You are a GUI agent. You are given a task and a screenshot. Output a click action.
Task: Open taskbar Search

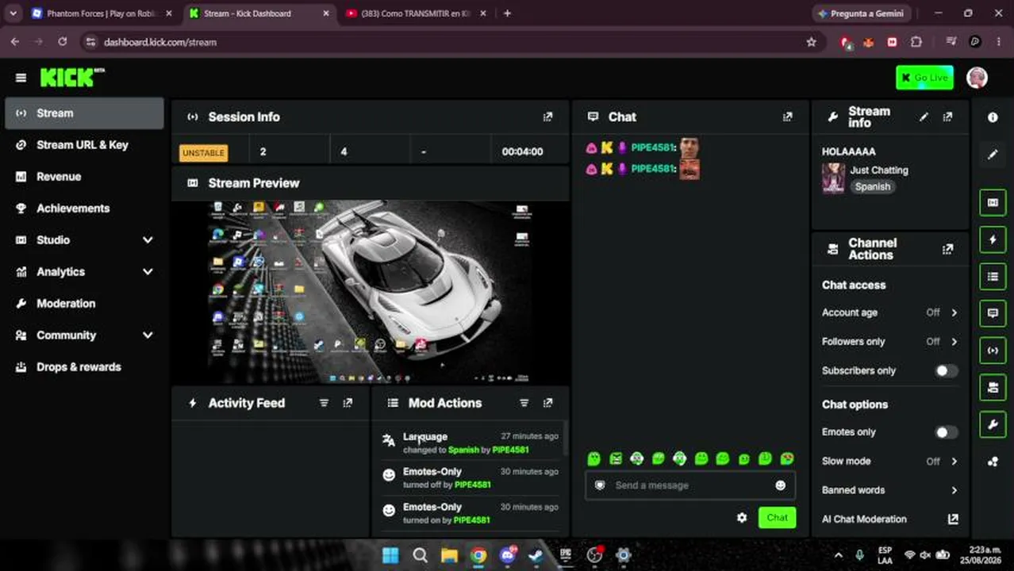(420, 555)
